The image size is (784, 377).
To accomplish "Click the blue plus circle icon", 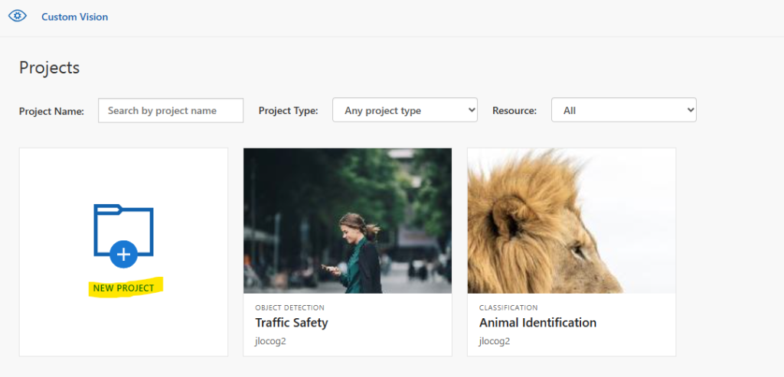I will click(x=123, y=254).
